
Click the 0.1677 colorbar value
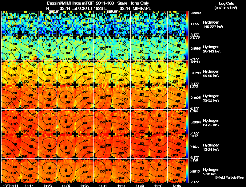pyautogui.click(x=196, y=147)
